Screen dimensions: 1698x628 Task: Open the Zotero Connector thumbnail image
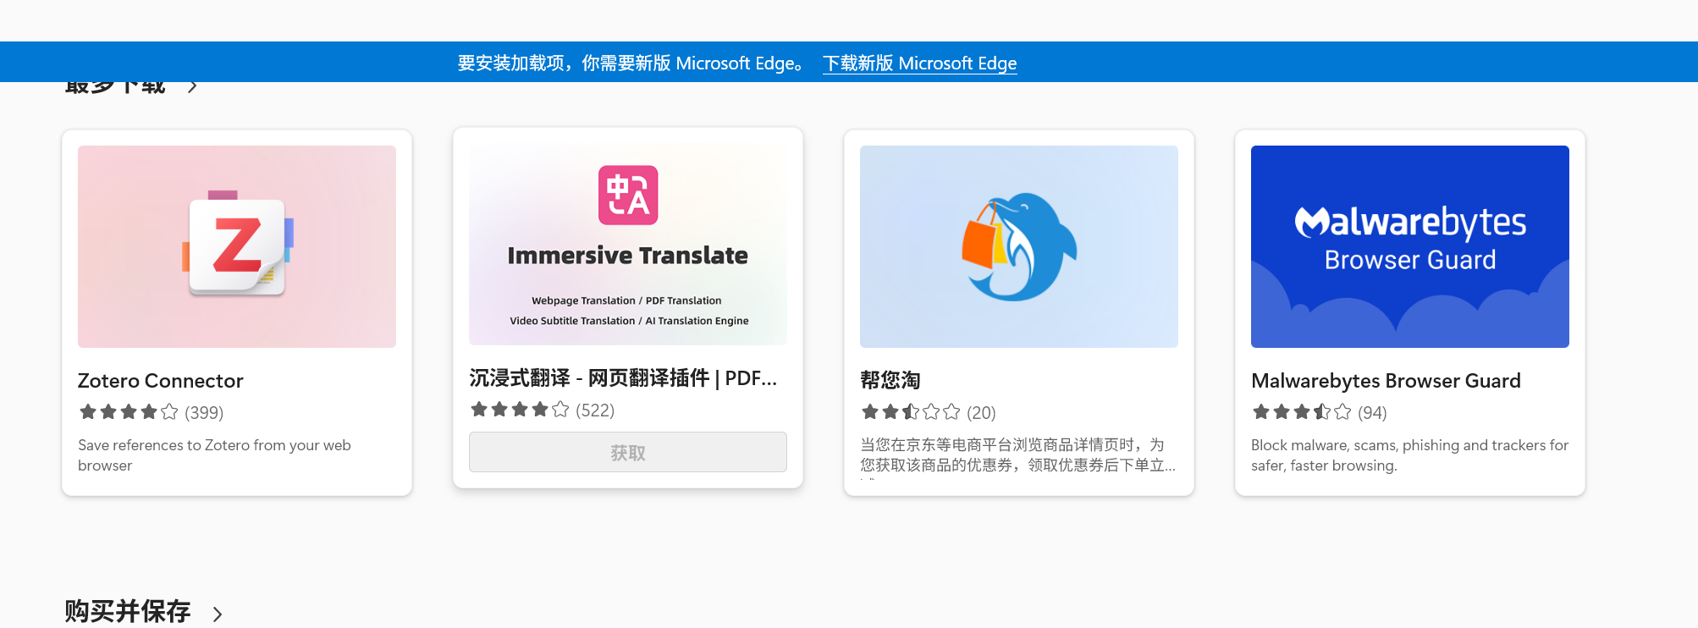click(x=237, y=246)
